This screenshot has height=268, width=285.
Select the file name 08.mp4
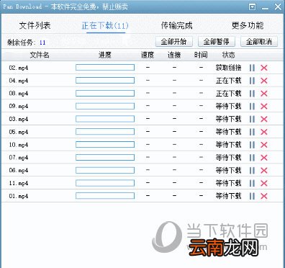click(19, 94)
